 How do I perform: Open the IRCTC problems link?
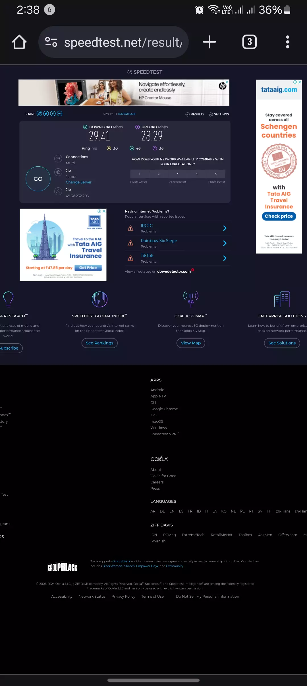(147, 226)
